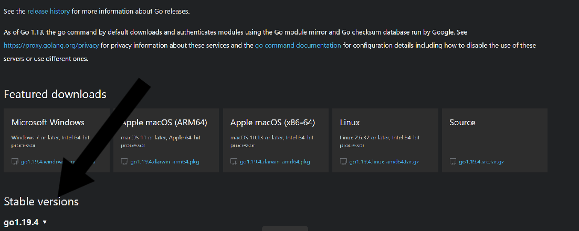
Task: Download go1.19.4.src.tar.gz link
Action: 481,162
